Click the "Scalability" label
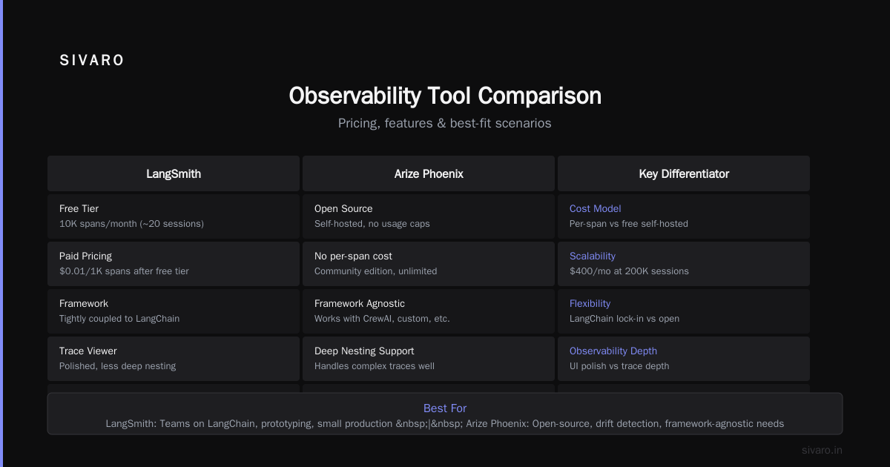 tap(593, 256)
